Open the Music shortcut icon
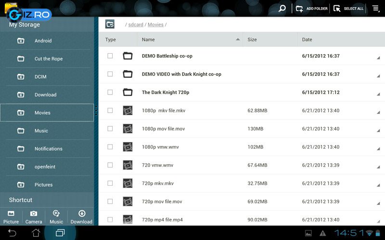 pos(56,214)
